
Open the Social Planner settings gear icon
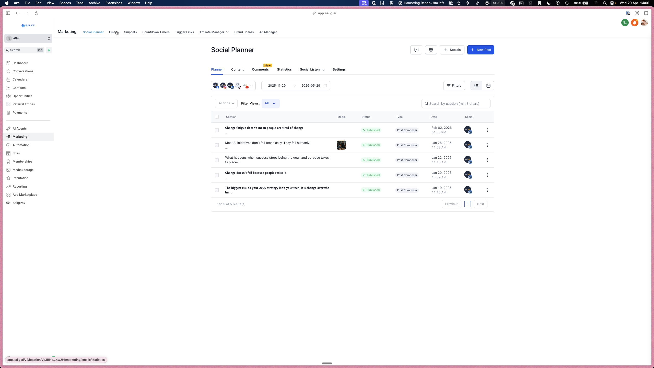431,50
